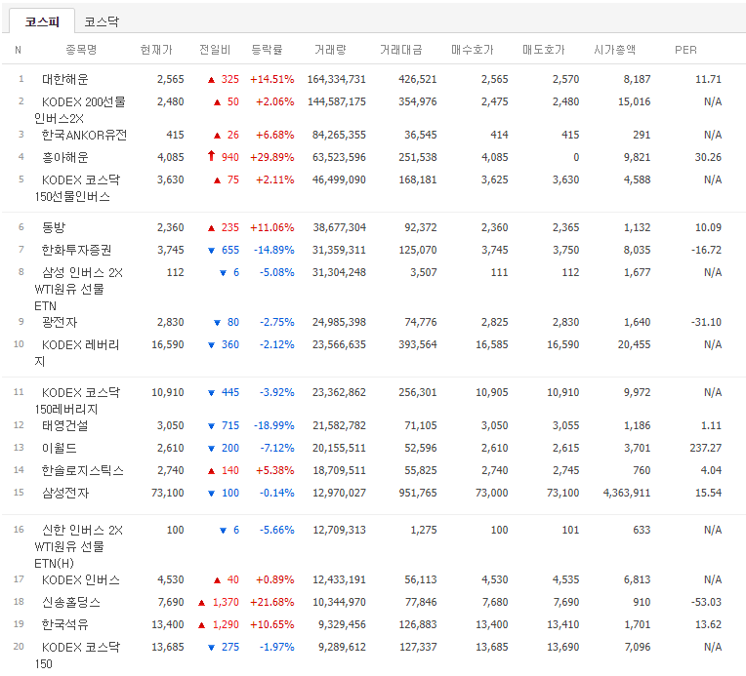Viewport: 746px width, 676px height.
Task: Click the PER column header
Action: coord(685,50)
